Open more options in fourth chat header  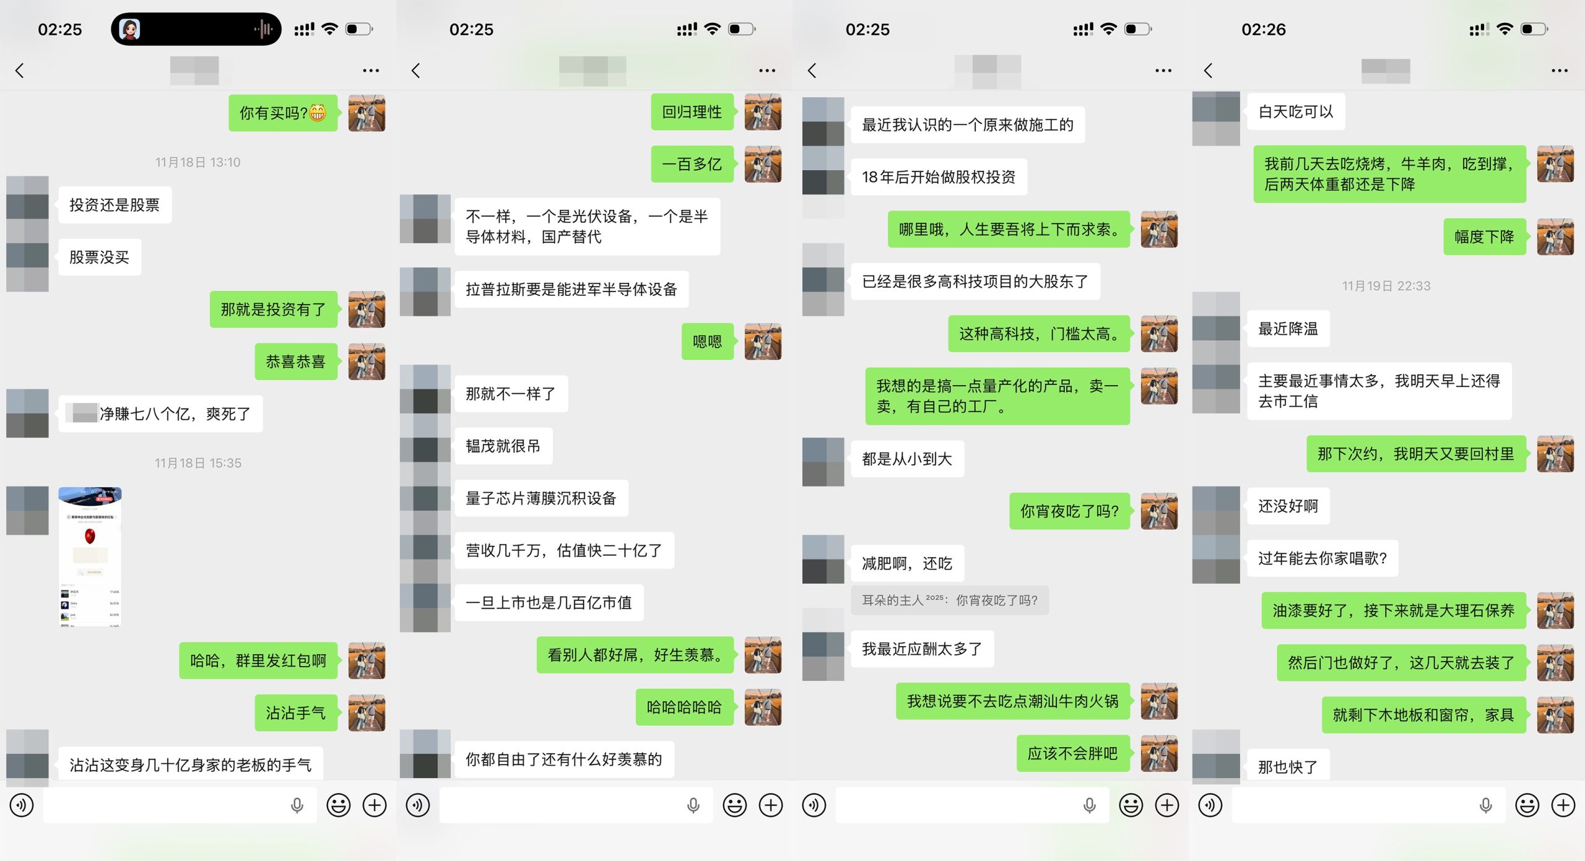(1560, 71)
